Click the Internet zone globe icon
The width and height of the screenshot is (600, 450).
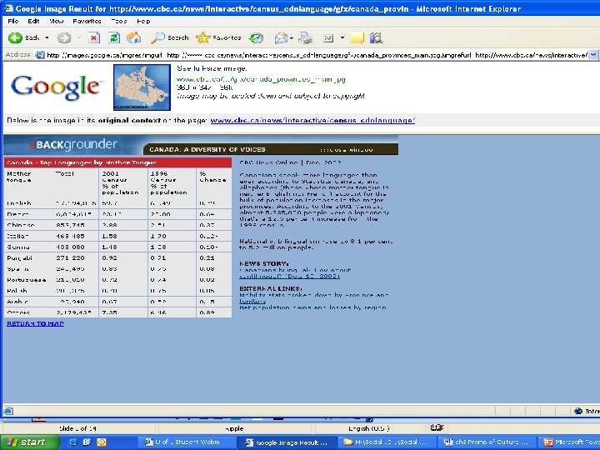click(x=578, y=411)
